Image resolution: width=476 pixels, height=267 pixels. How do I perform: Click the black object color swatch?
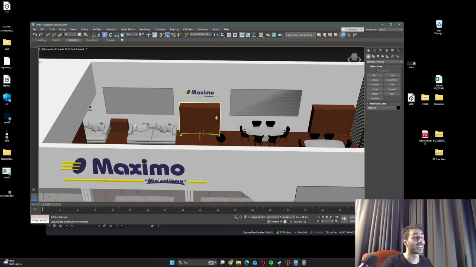pyautogui.click(x=398, y=108)
